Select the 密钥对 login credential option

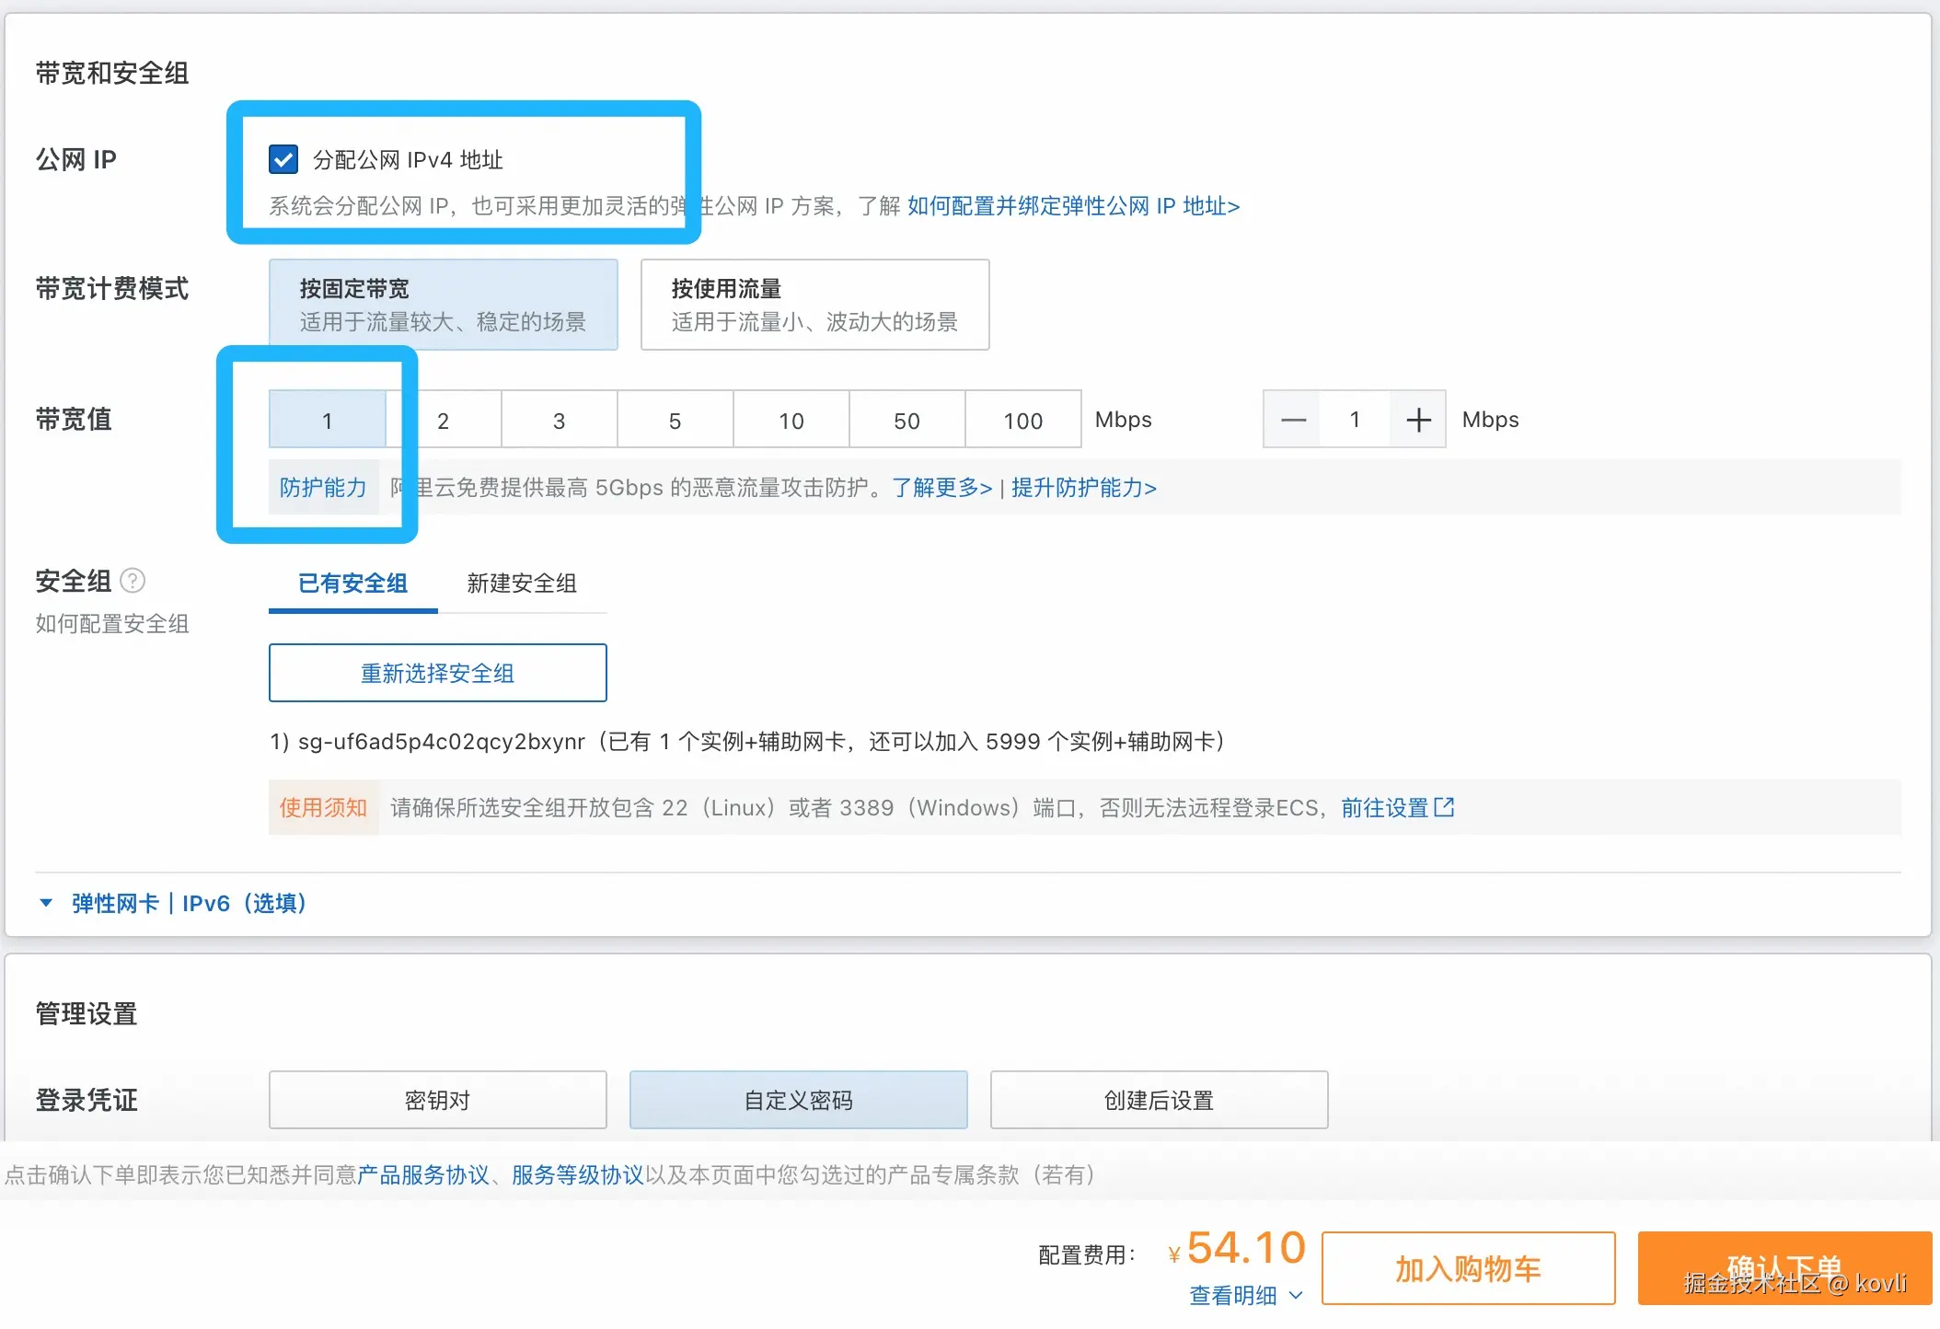point(437,1100)
